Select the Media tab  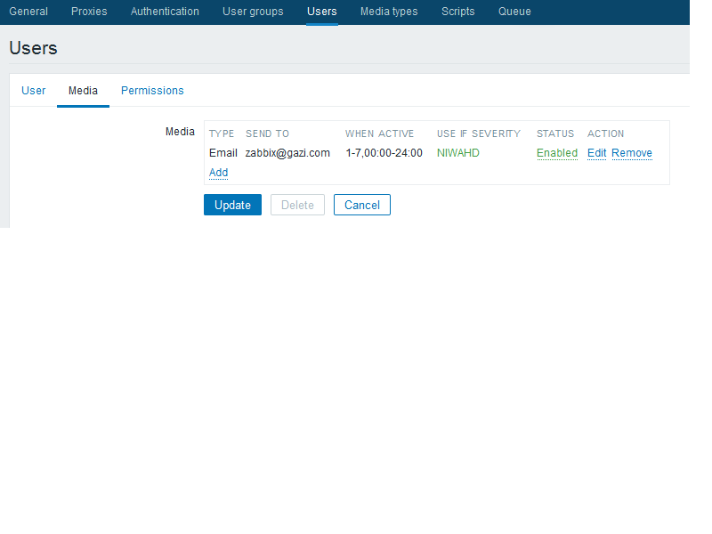[83, 91]
